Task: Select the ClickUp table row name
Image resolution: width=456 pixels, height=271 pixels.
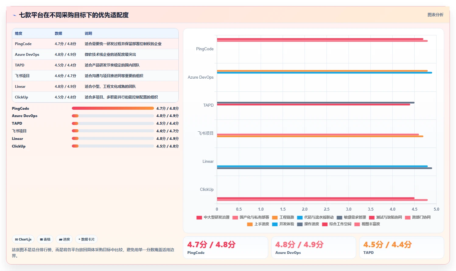Action: point(21,97)
